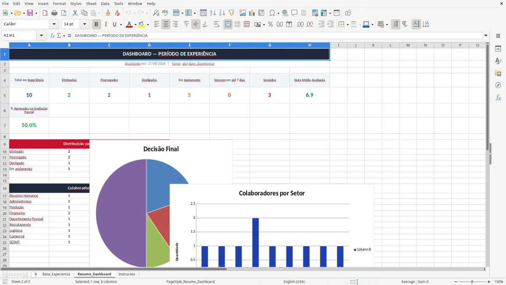Open sidebar Styles panel icon
This screenshot has height=285, width=506.
498,61
